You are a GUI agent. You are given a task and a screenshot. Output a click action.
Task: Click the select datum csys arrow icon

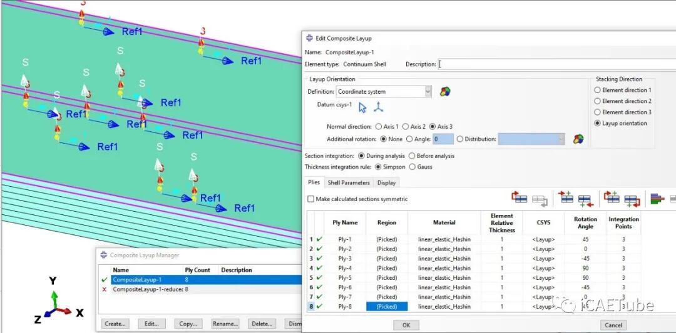(362, 107)
